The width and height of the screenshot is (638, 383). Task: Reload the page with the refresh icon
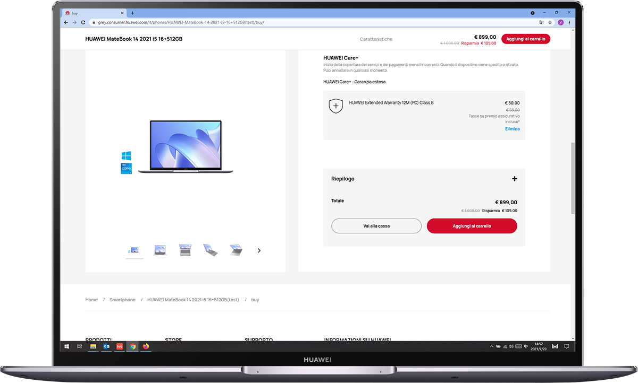pyautogui.click(x=83, y=22)
